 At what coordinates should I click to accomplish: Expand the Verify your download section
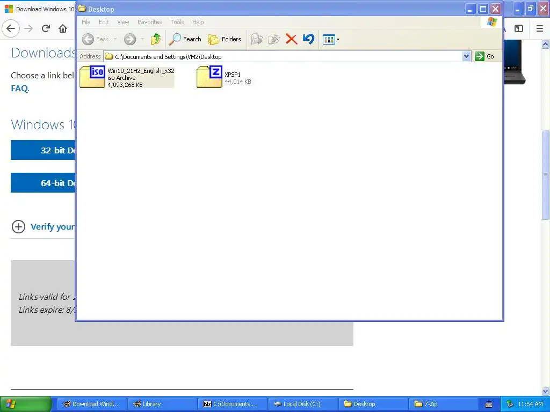(x=43, y=227)
